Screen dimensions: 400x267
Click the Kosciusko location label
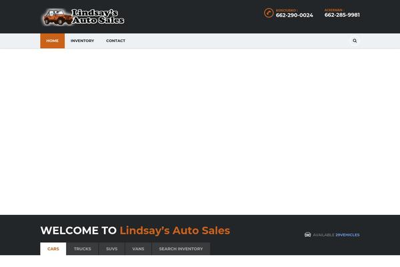point(286,10)
